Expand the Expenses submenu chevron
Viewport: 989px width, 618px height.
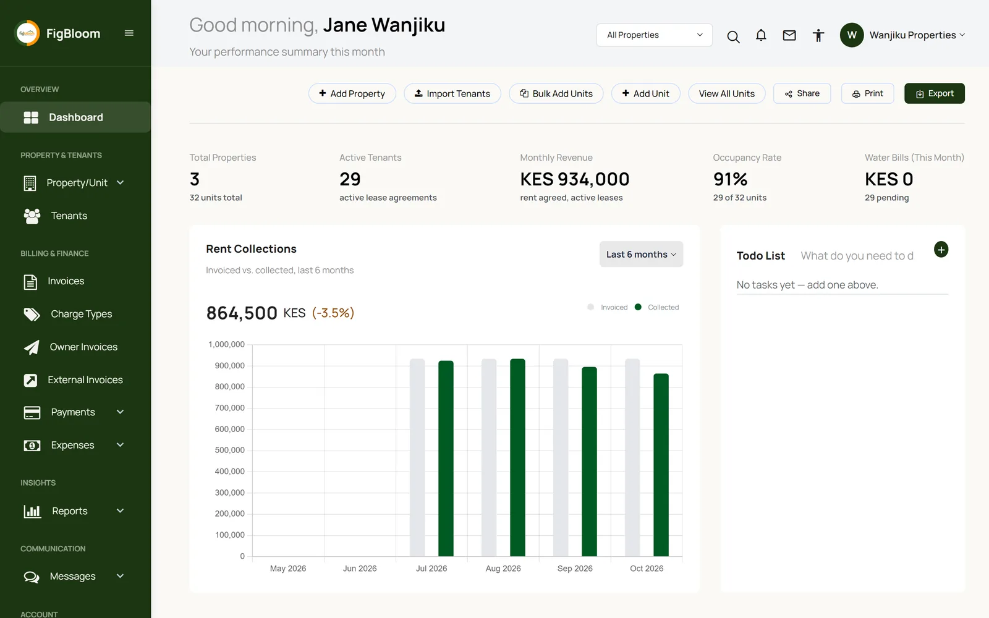click(x=121, y=444)
